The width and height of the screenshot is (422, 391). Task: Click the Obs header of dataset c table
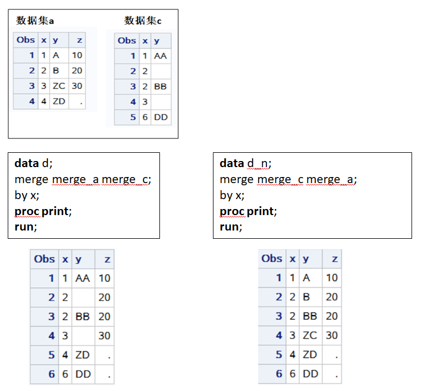[126, 40]
